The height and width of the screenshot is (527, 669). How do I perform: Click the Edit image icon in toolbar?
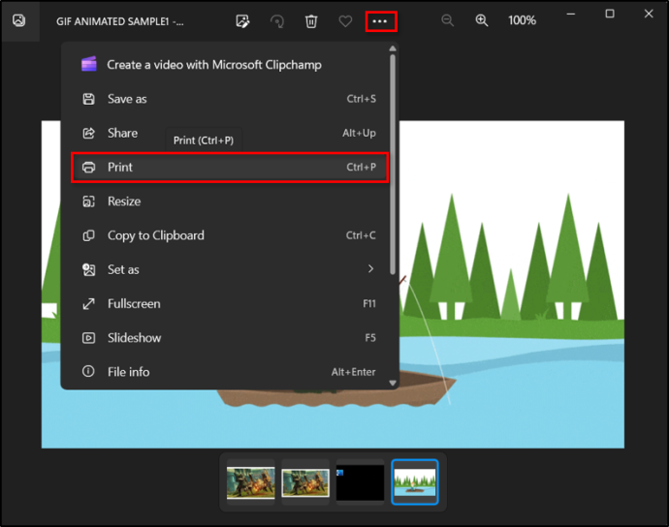[242, 21]
